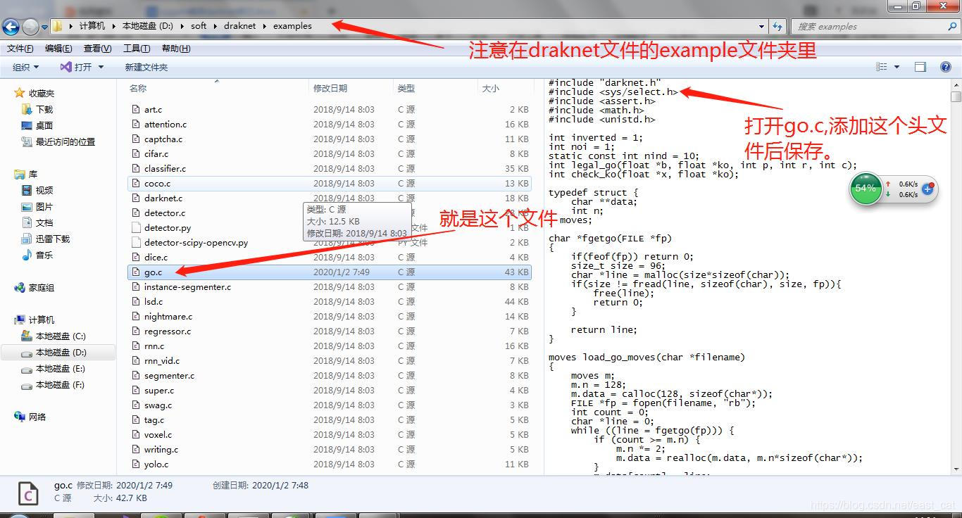
Task: Select the coco.c file icon
Action: [x=136, y=183]
